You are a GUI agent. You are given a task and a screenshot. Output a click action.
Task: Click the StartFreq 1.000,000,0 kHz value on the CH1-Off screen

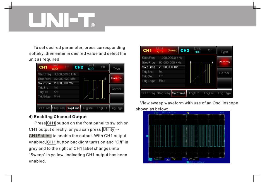point(65,74)
